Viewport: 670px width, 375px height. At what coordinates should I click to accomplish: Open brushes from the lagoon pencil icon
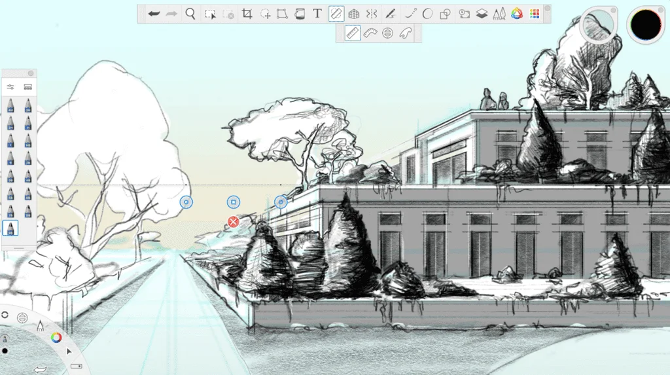coord(40,326)
